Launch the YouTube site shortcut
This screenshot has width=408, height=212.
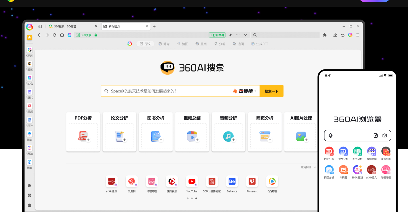pyautogui.click(x=192, y=181)
